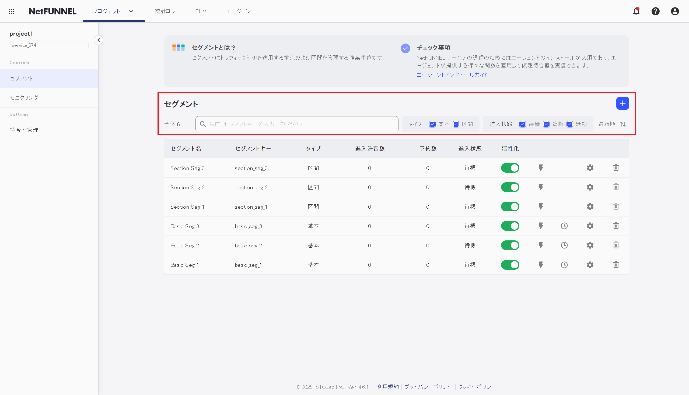Collapse the left sidebar with the chevron
689x395 pixels.
click(99, 40)
